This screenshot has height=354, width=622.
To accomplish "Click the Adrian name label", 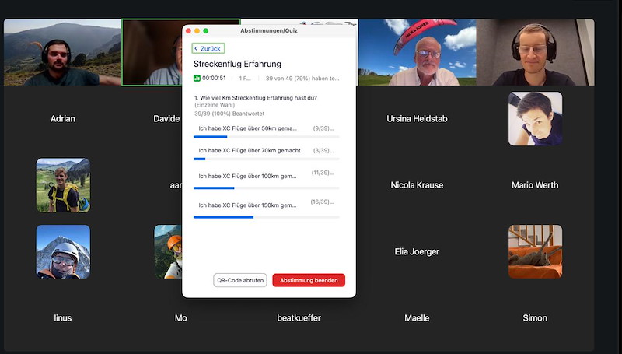I will click(63, 119).
